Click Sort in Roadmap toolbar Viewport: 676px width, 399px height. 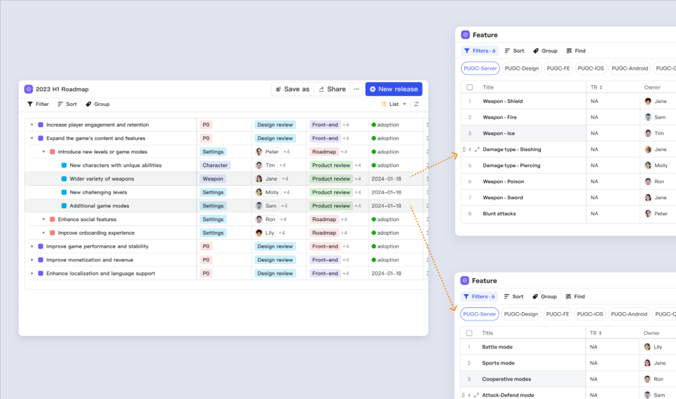(x=67, y=104)
